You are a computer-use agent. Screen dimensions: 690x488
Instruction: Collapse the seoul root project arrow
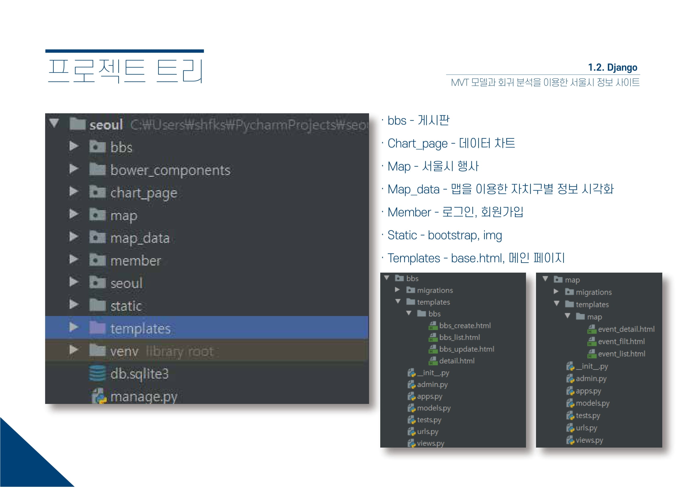[54, 123]
